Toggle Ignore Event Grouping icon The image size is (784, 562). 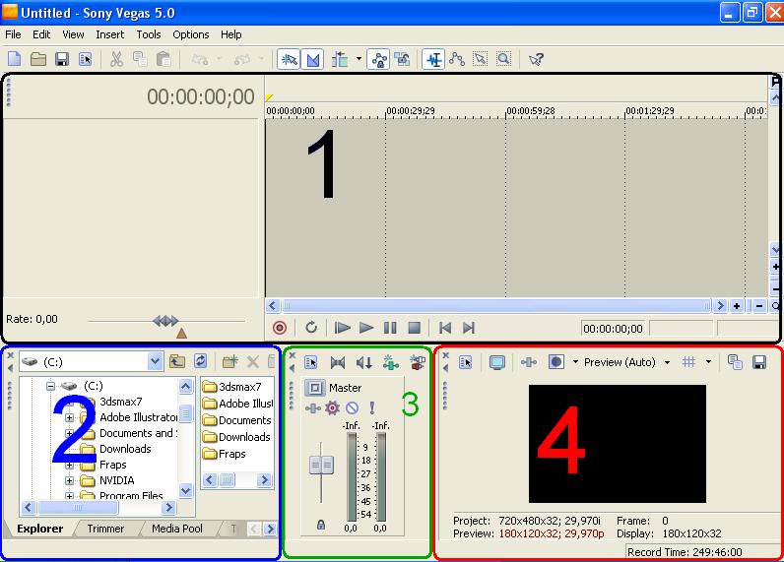pos(402,59)
